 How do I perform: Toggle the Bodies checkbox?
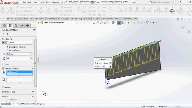click(x=3, y=87)
